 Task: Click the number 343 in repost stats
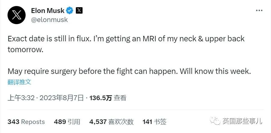[13, 122]
